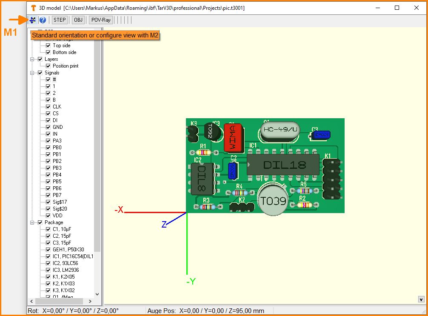Export model with the STEP button
The width and height of the screenshot is (428, 316).
click(60, 20)
